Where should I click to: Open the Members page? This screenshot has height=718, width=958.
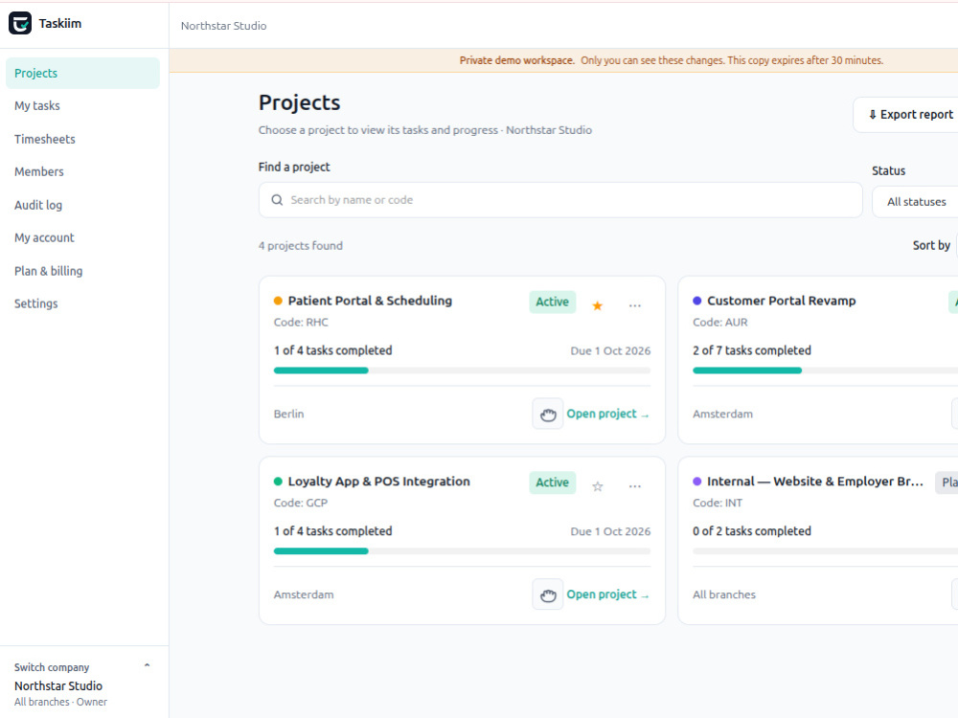[x=39, y=171]
